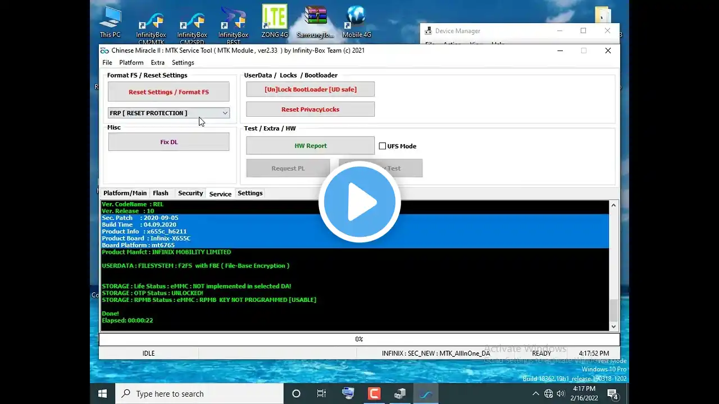Click Reset PrivacyLocks button
The height and width of the screenshot is (404, 719).
click(310, 109)
